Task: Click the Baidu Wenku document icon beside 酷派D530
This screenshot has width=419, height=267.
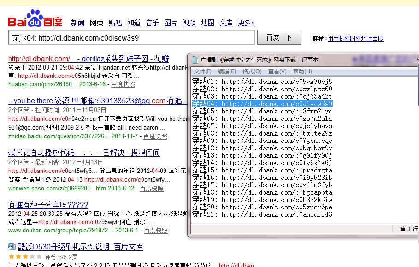Action: [x=12, y=246]
